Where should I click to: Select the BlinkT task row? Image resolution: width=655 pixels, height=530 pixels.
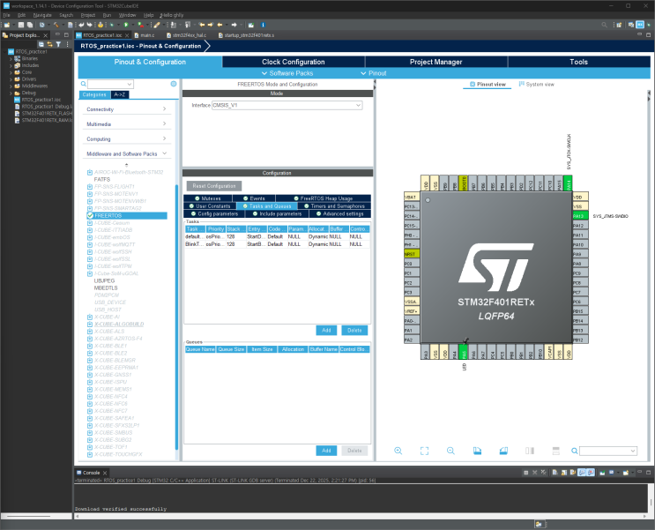click(x=277, y=244)
